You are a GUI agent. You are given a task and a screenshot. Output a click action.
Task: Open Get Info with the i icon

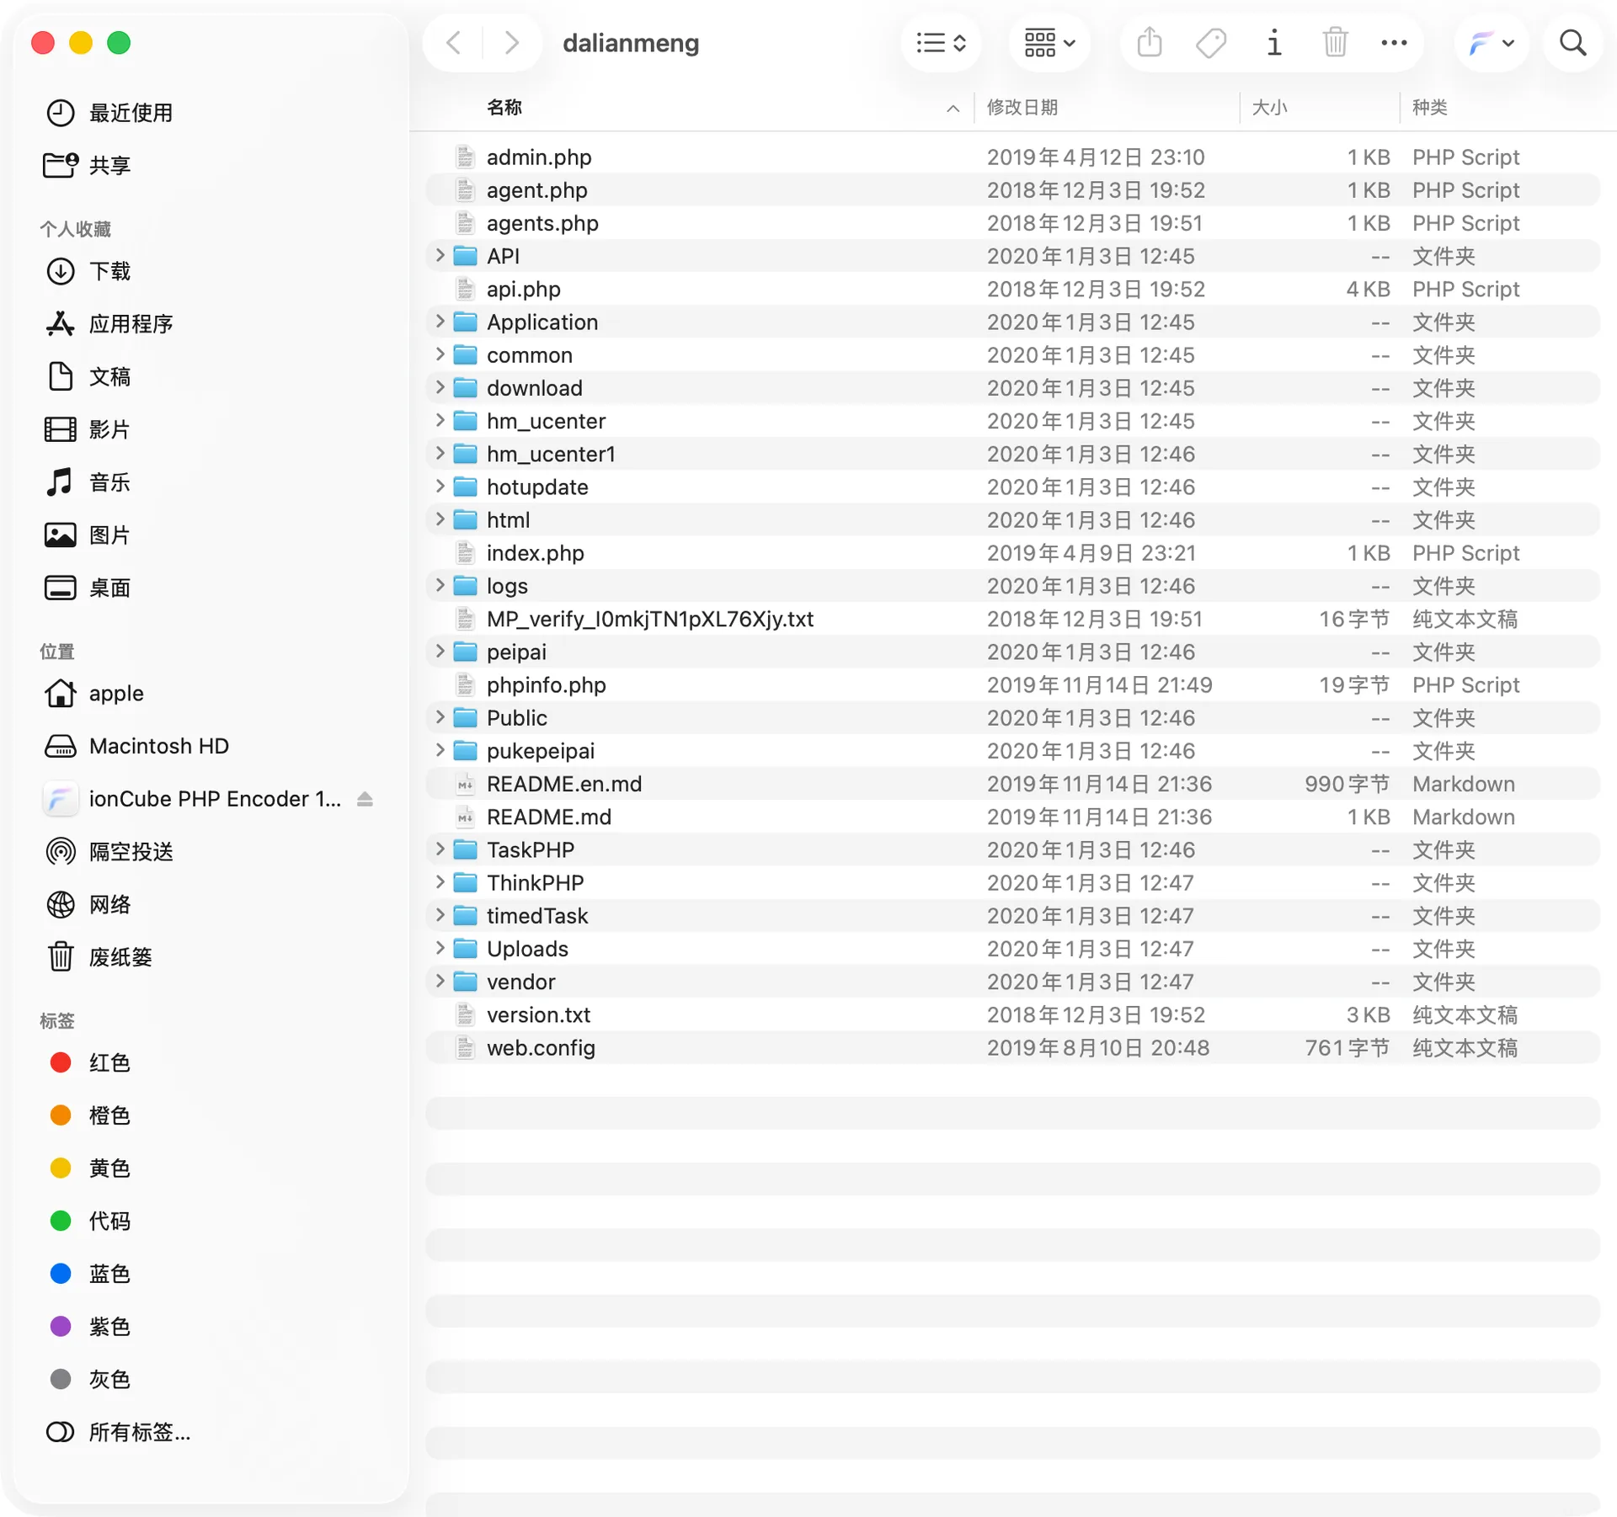tap(1273, 42)
